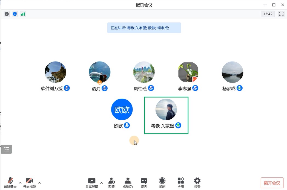Image resolution: width=287 pixels, height=190 pixels.
Task: Click the 13:42 meeting timer
Action: coord(268,14)
